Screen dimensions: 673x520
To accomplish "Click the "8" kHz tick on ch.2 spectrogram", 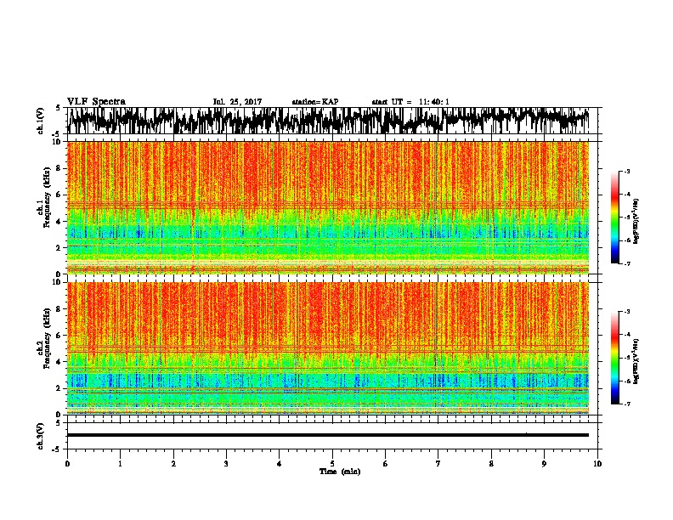I will point(59,309).
